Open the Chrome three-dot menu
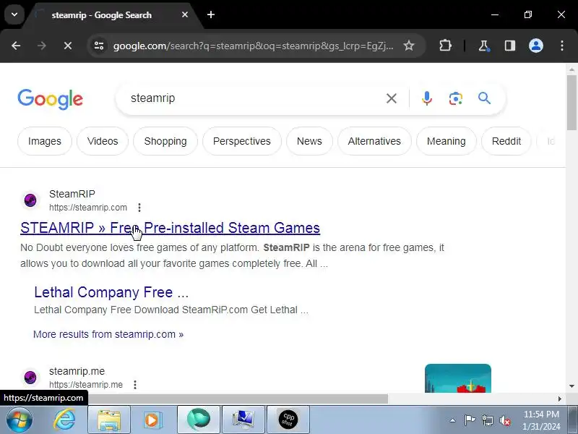The width and height of the screenshot is (578, 434). [562, 46]
